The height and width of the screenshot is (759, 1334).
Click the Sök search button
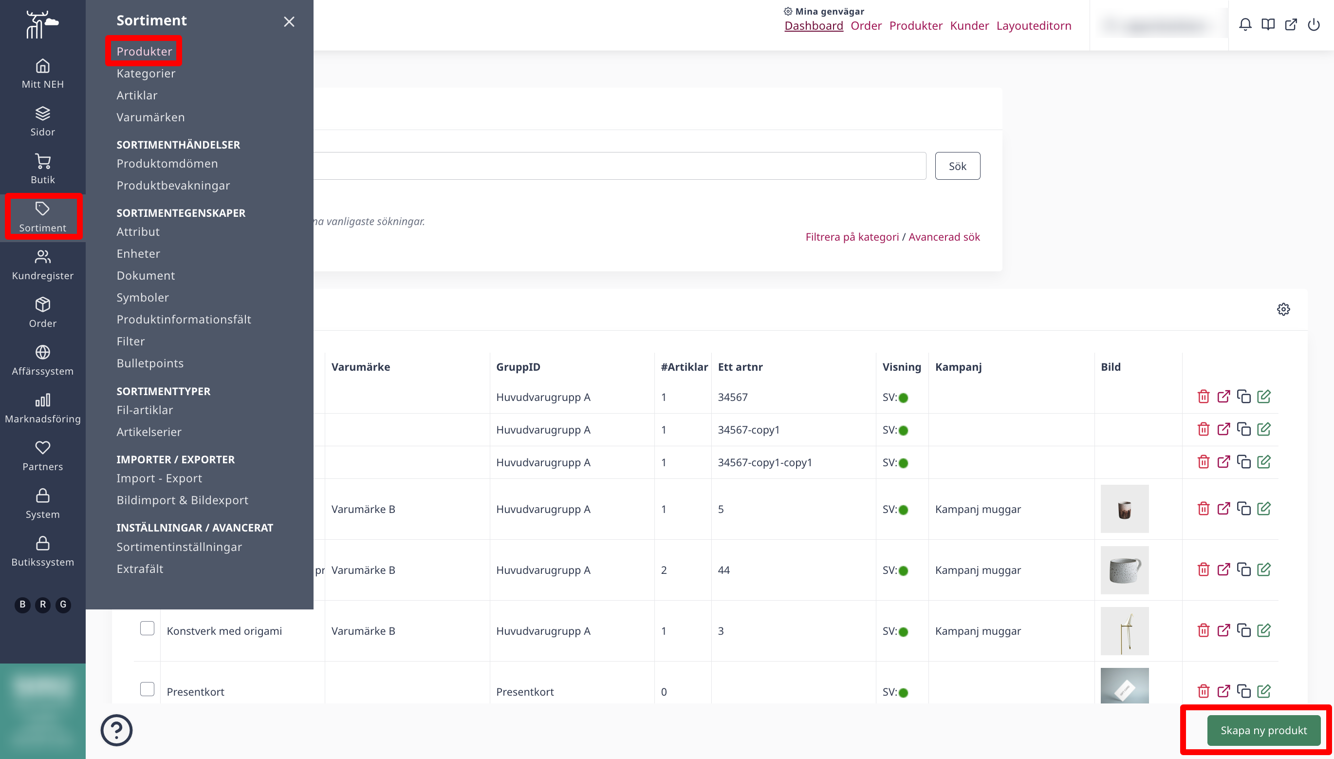(x=957, y=166)
